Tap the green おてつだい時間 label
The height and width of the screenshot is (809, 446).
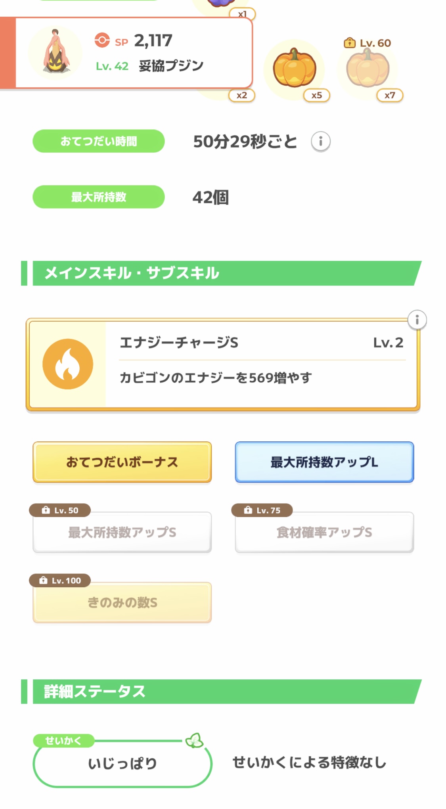(x=98, y=141)
